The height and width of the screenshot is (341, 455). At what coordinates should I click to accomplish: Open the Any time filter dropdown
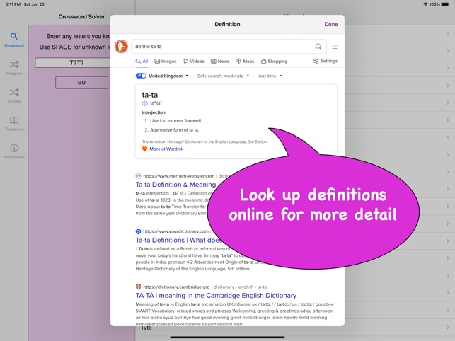click(270, 76)
